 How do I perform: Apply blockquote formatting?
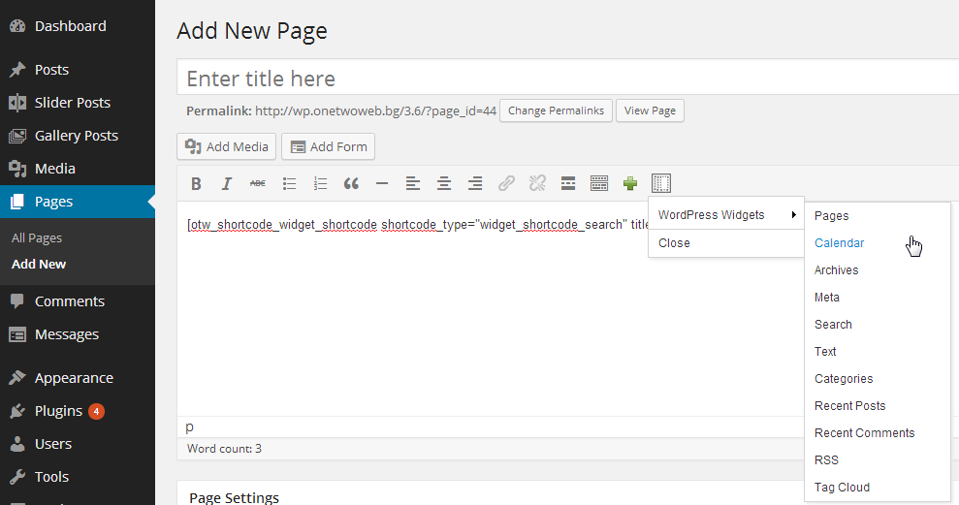[x=351, y=183]
